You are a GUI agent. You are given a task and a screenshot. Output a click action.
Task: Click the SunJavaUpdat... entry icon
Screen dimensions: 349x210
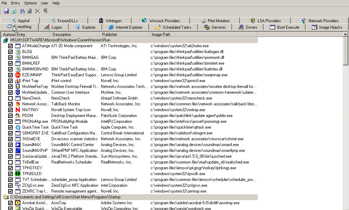tap(18, 156)
